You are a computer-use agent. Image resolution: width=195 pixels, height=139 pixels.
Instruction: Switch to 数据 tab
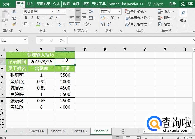(x=66, y=4)
